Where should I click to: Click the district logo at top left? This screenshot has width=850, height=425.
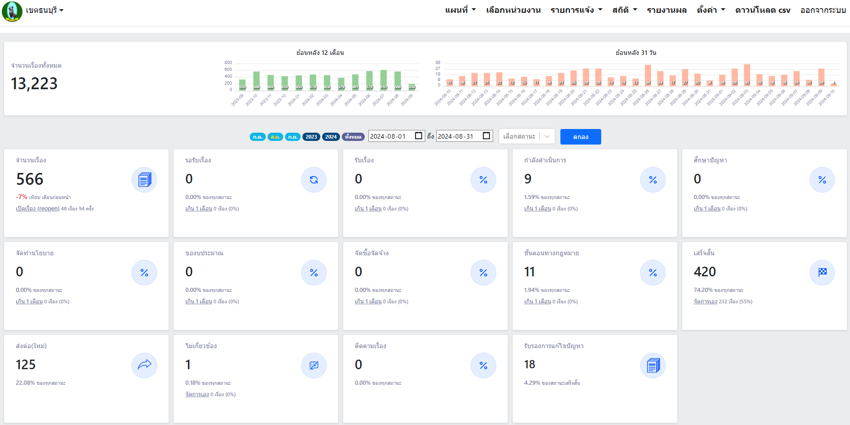pos(12,11)
